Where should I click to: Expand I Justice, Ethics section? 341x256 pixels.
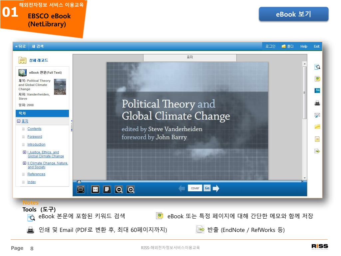coord(24,152)
